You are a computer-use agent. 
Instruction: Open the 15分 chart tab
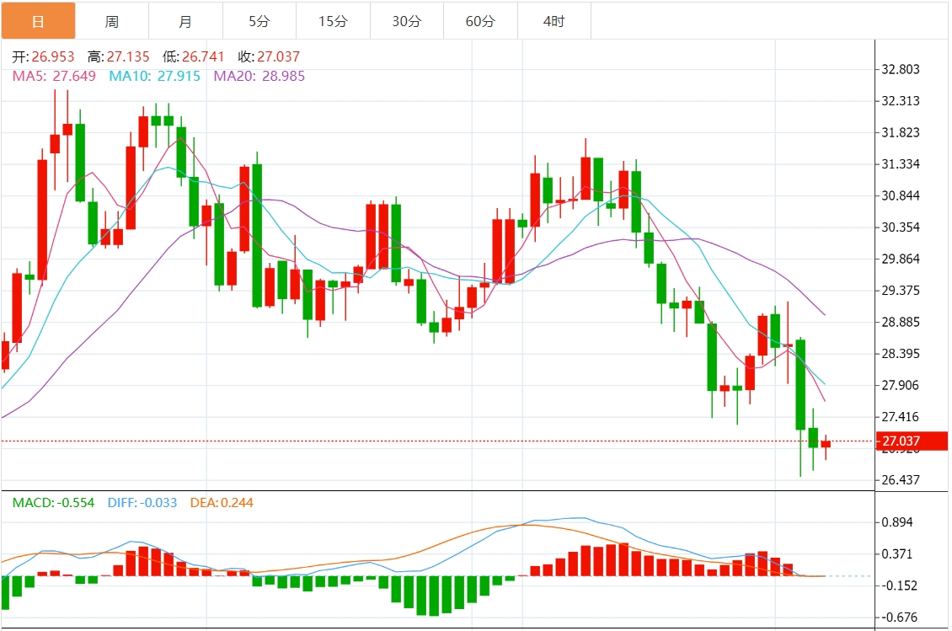coord(334,21)
